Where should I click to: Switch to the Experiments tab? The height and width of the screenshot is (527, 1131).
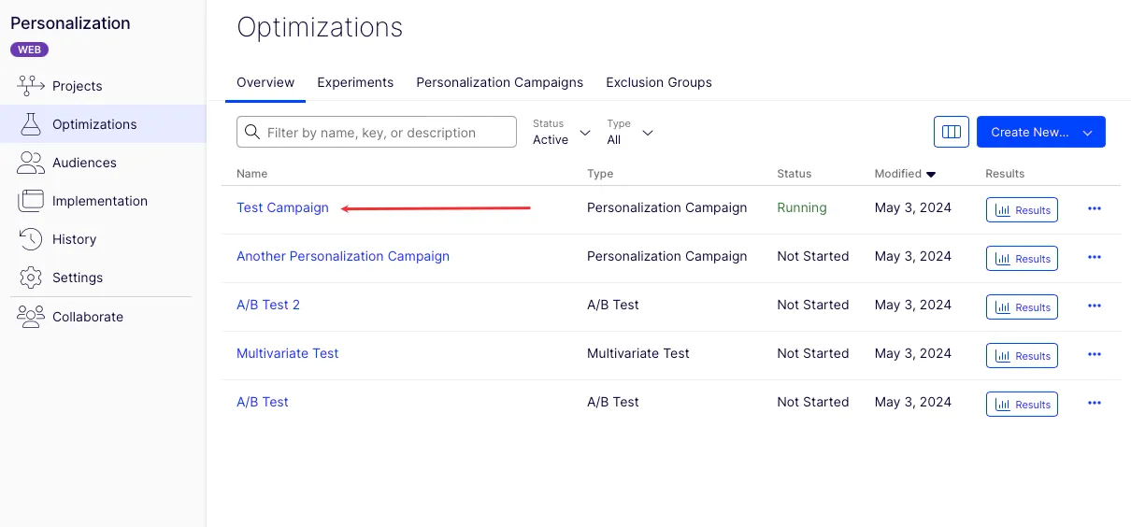click(x=355, y=82)
